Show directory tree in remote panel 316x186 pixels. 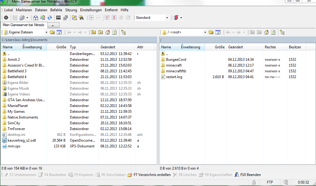click(282, 32)
